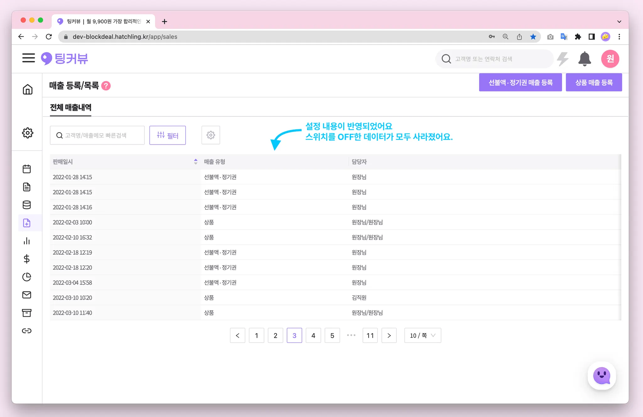This screenshot has height=417, width=643.
Task: Open the 필터 filter button
Action: tap(168, 135)
